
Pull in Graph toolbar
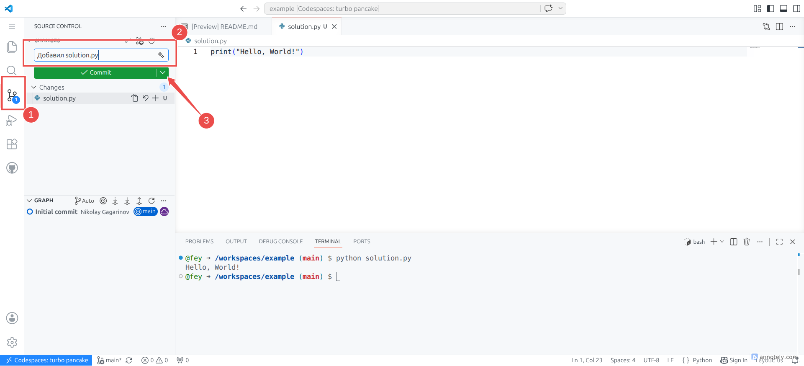[127, 201]
